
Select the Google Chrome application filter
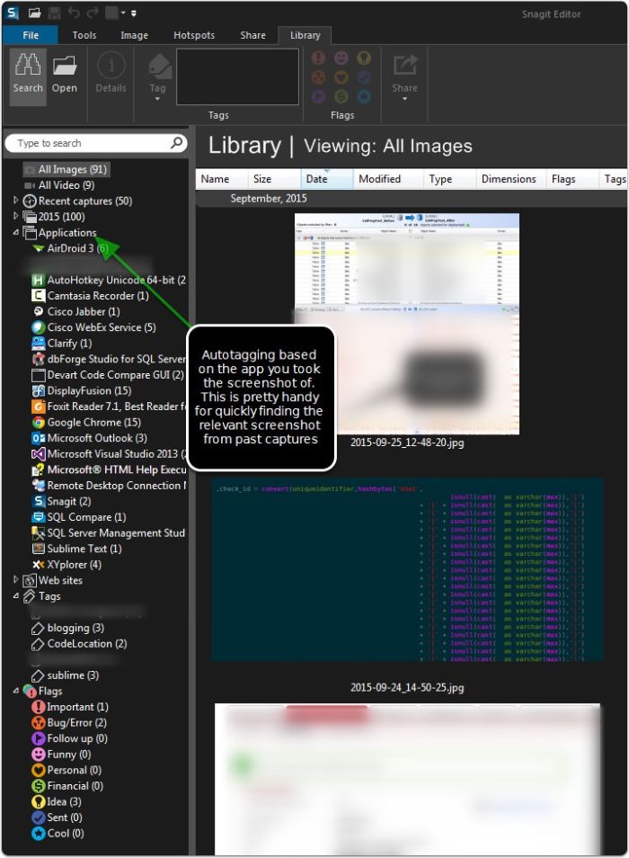coord(86,422)
